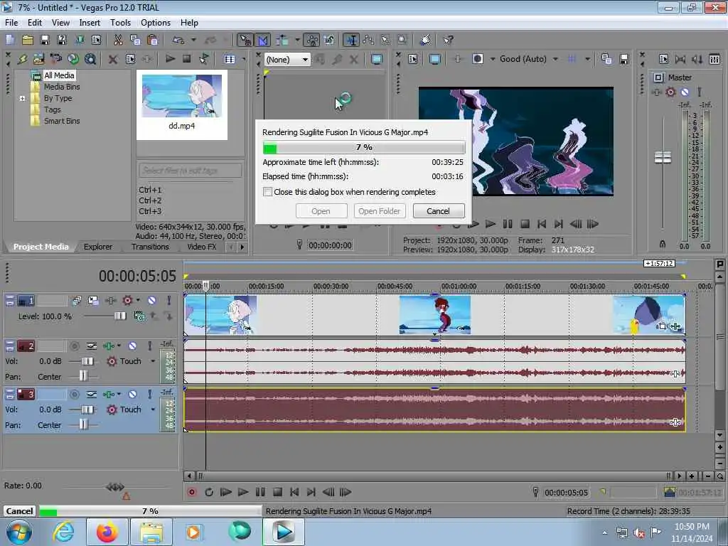Open the Auto Ripple mode dropdown arrow

point(298,40)
